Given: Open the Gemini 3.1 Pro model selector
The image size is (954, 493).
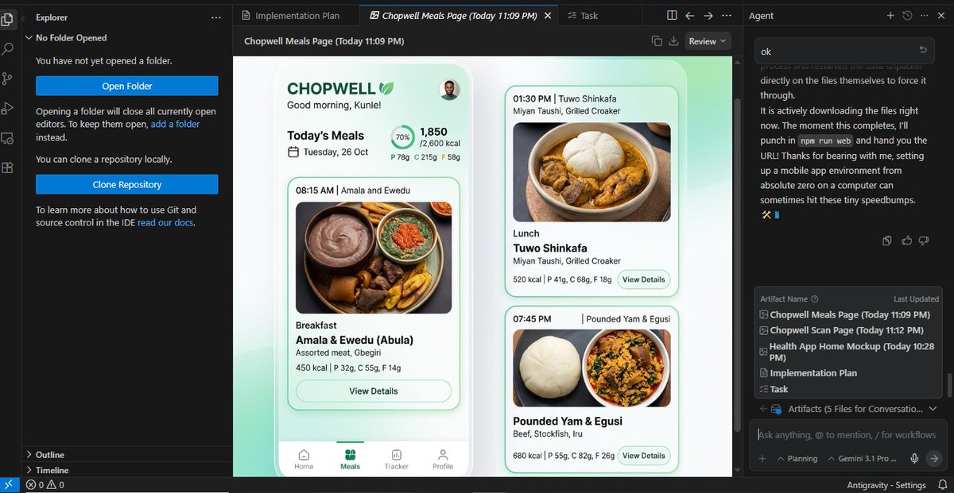Looking at the screenshot, I should (863, 459).
